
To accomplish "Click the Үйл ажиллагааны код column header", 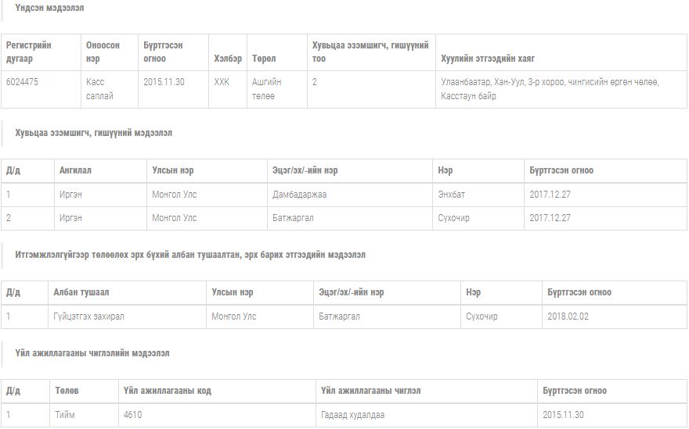I will tap(167, 391).
